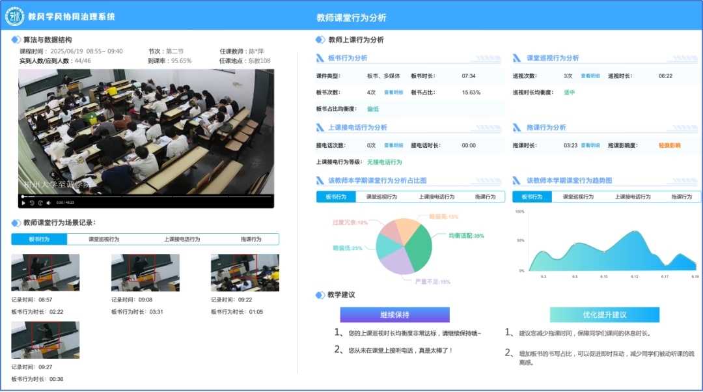Select 上课接电话行为 tab in pie chart panel
Viewport: 703px width, 392px height.
pos(436,197)
